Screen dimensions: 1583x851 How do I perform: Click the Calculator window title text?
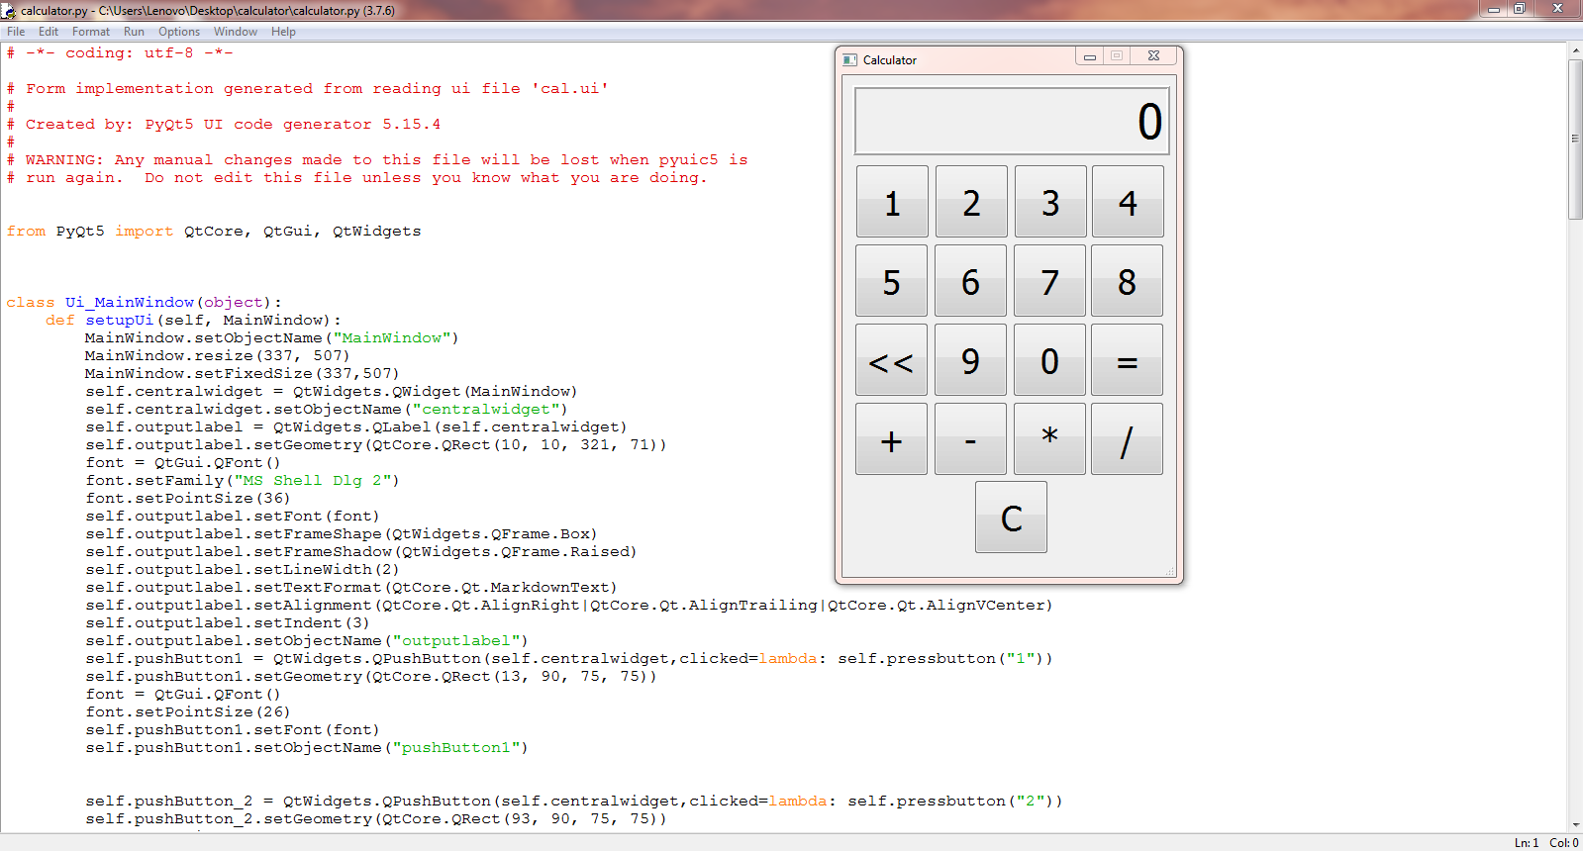coord(890,60)
